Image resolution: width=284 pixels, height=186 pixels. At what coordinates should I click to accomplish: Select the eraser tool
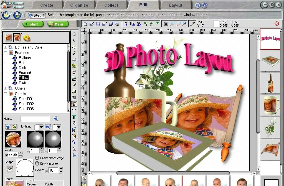point(74,85)
